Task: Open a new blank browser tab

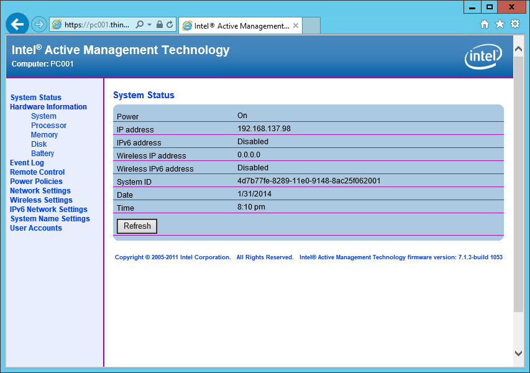Action: (311, 25)
